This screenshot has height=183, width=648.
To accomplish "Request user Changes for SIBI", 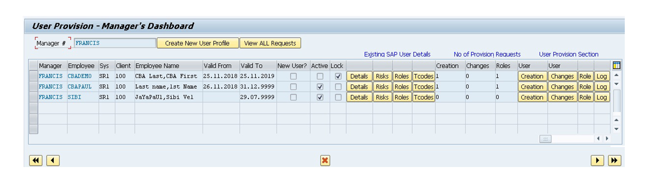I will click(x=562, y=98).
